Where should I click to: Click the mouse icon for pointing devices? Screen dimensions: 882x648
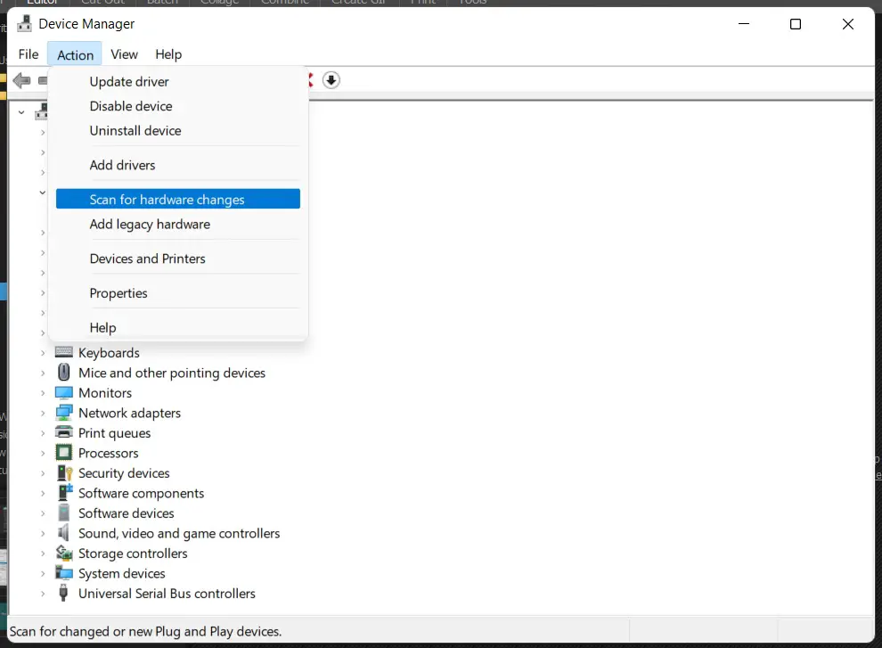pos(63,373)
